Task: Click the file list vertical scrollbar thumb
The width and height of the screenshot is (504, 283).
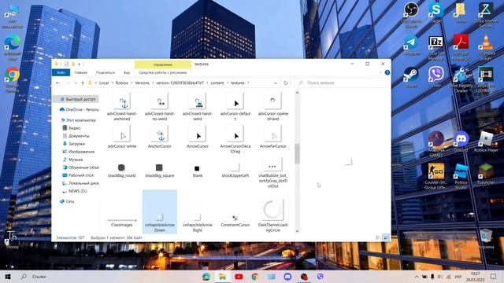Action: pos(297,153)
